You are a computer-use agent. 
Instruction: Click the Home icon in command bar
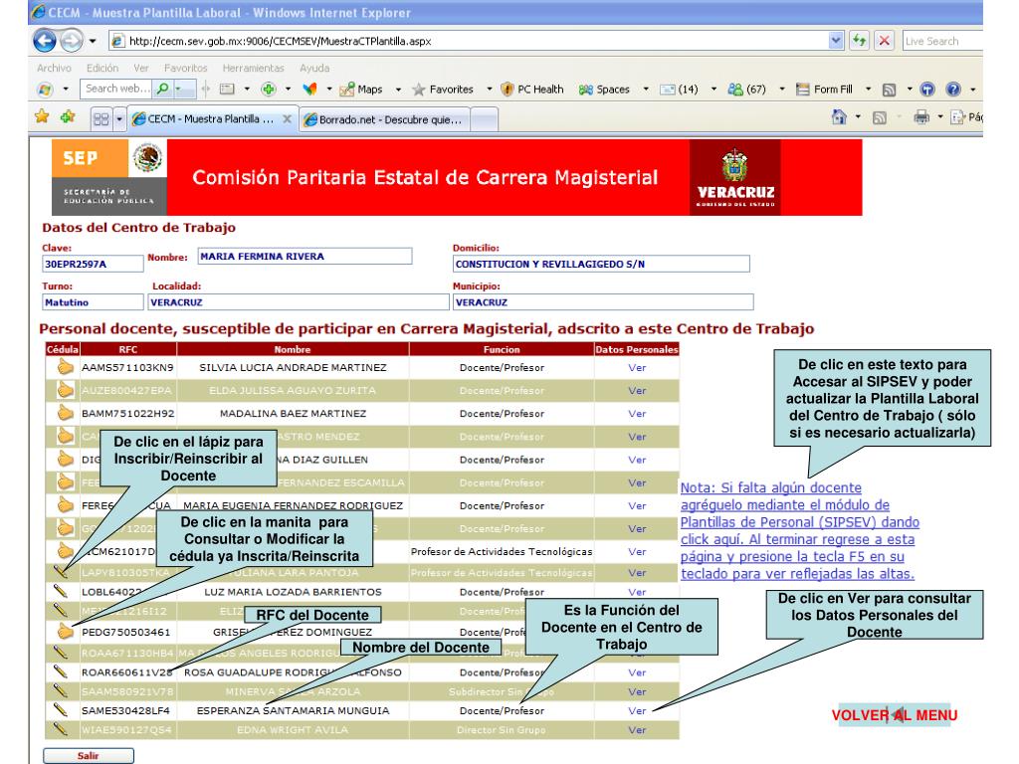(839, 117)
